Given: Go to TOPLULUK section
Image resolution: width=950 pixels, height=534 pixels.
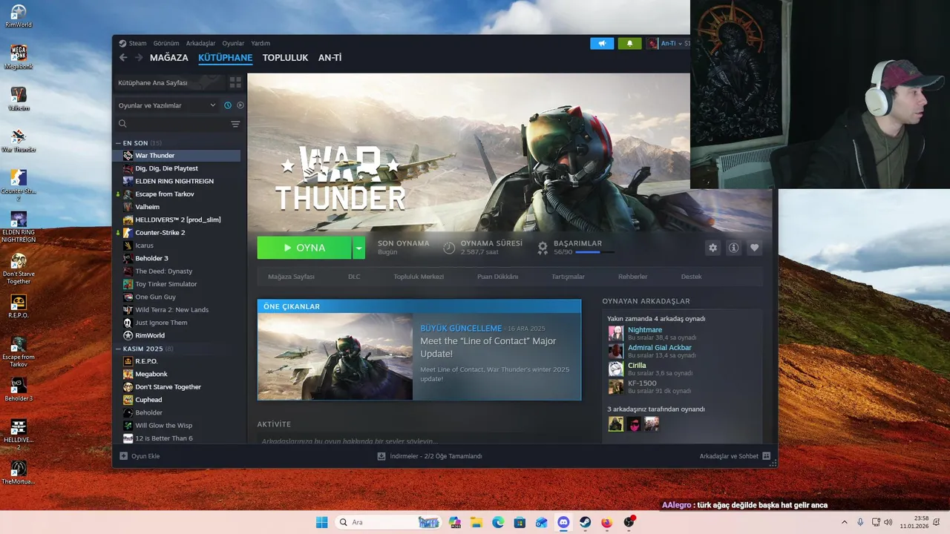Looking at the screenshot, I should click(x=285, y=58).
